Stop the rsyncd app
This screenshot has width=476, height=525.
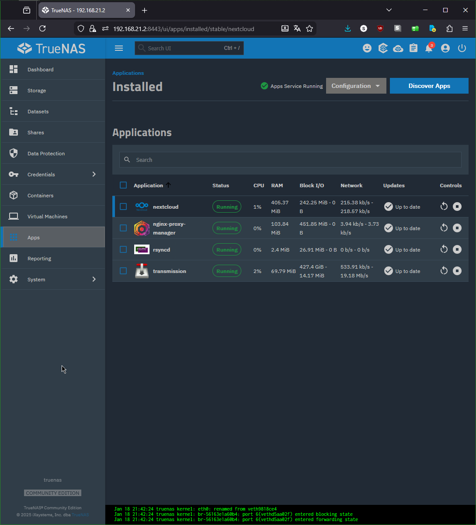pos(457,249)
